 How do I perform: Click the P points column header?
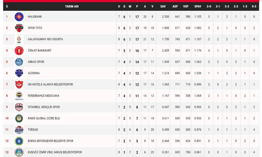(137, 7)
